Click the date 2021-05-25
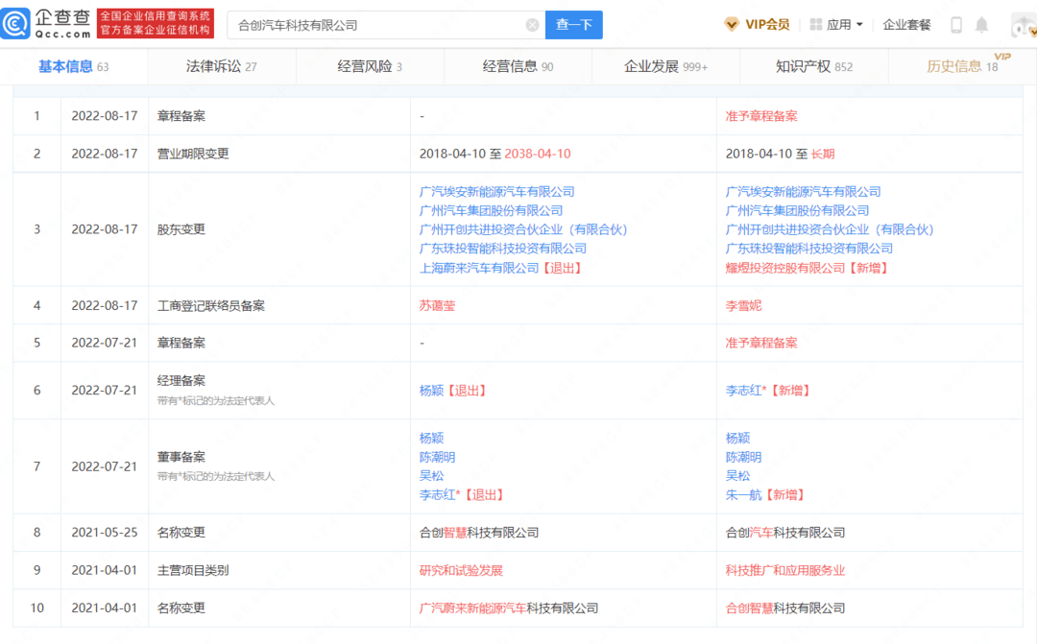The width and height of the screenshot is (1037, 644). [x=105, y=533]
